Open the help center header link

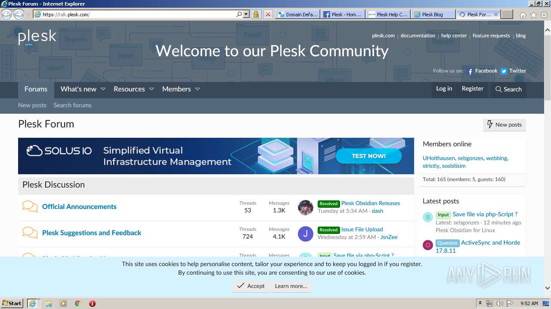point(454,36)
